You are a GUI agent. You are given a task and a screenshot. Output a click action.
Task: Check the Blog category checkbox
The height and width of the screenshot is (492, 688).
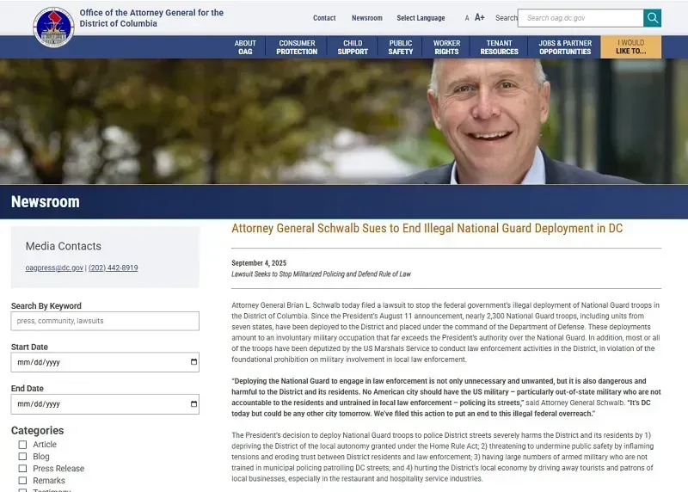pyautogui.click(x=23, y=457)
